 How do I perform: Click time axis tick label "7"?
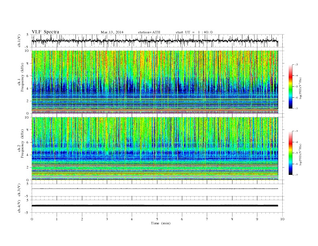(207, 219)
